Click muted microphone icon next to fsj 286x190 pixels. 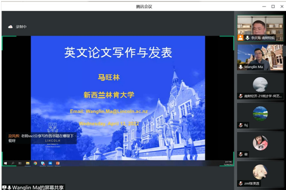[241, 125]
